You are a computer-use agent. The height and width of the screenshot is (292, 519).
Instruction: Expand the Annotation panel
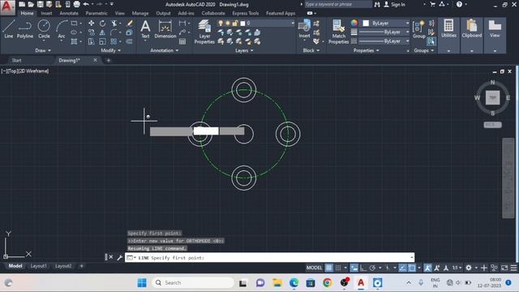(x=165, y=50)
